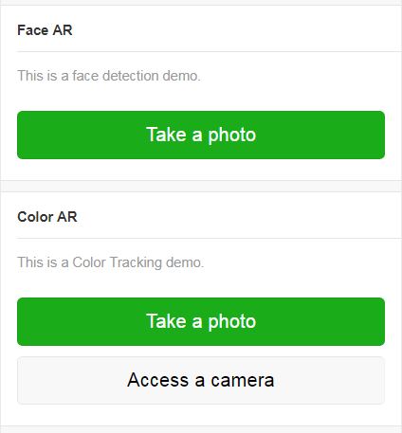
Task: Click the word 'camera' in the gray button
Action: tap(243, 380)
